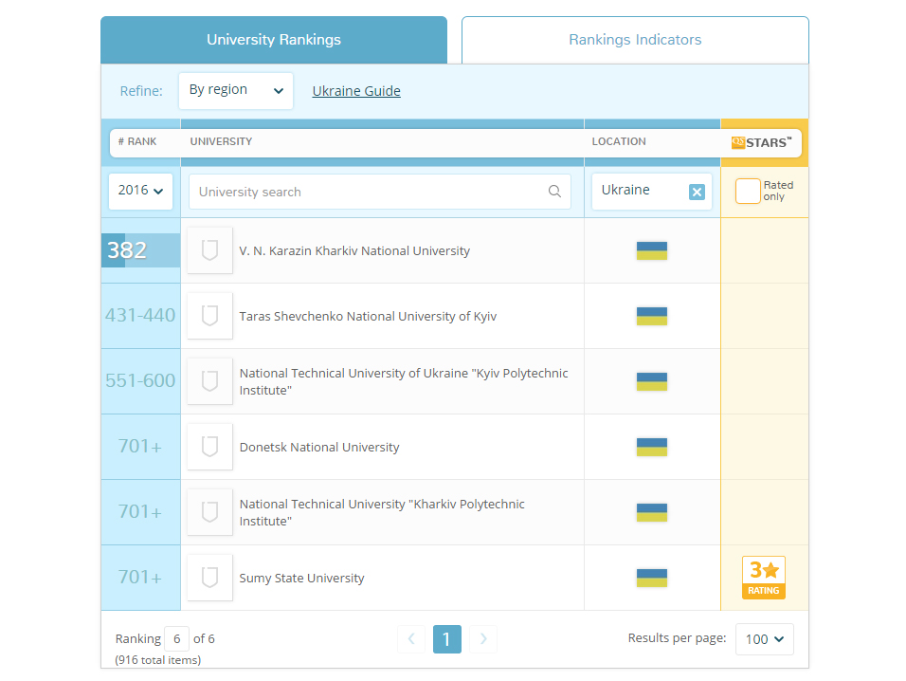
Task: Click shield logo of Sumy State University
Action: (x=209, y=577)
